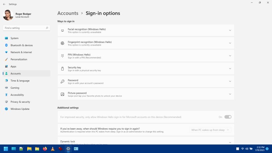Open the Apps settings category
Screen dimensions: 272x153
coord(27,66)
